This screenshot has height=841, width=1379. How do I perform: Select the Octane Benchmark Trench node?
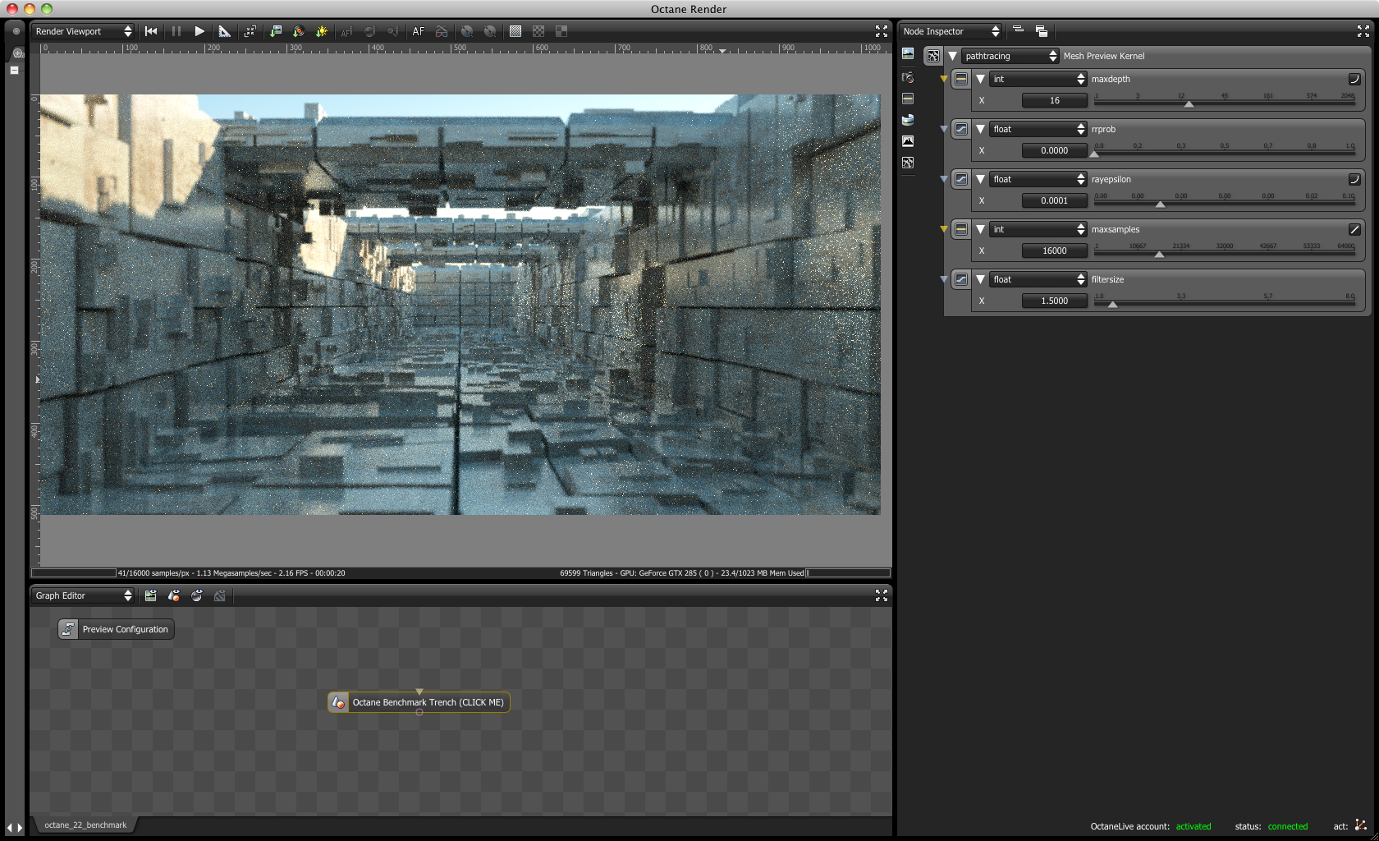pos(419,702)
